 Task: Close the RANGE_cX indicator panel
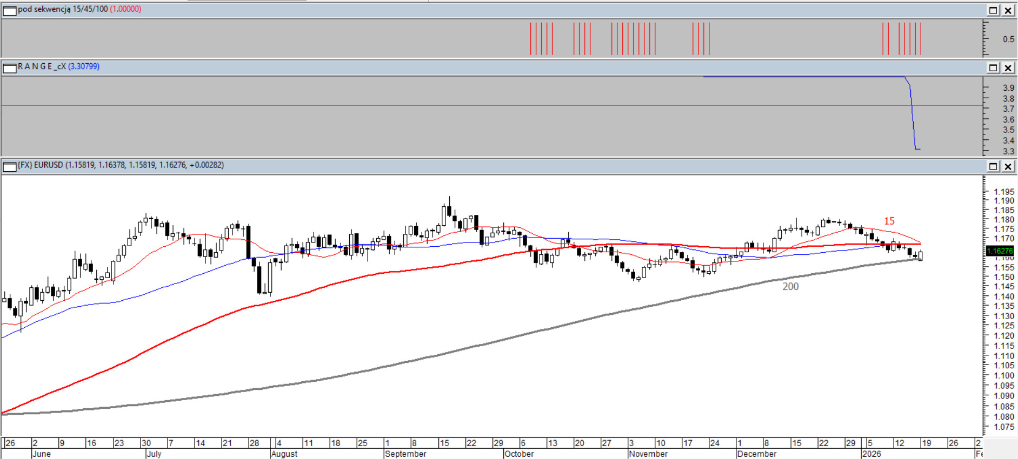click(1008, 67)
